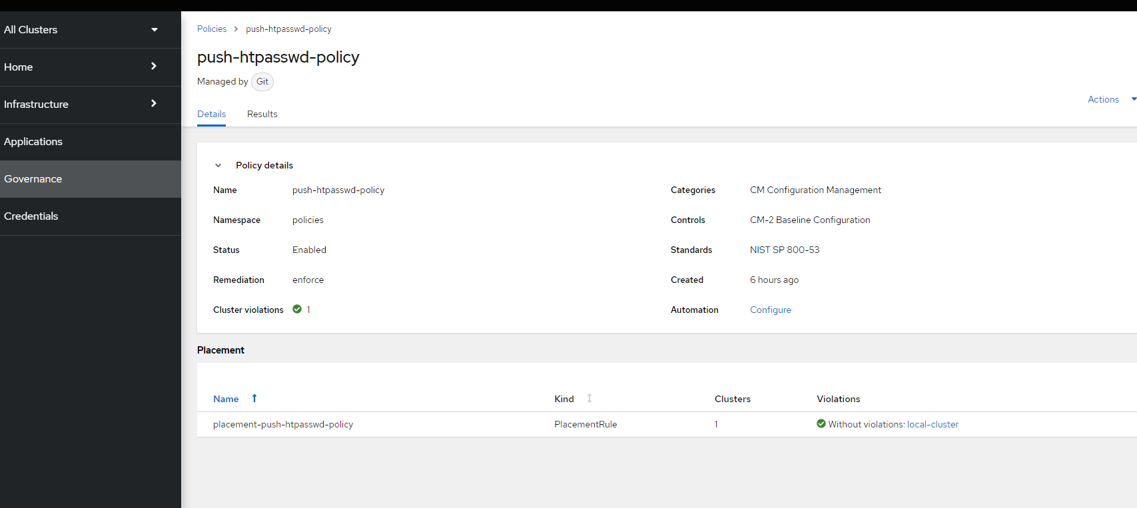1137x508 pixels.
Task: Switch to the Results tab
Action: click(x=262, y=114)
